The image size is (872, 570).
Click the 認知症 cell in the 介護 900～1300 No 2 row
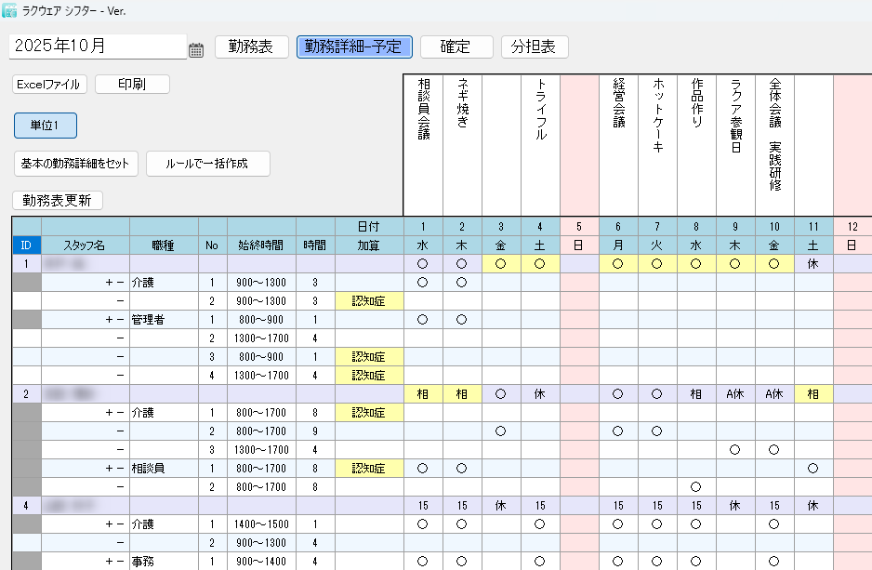click(370, 301)
